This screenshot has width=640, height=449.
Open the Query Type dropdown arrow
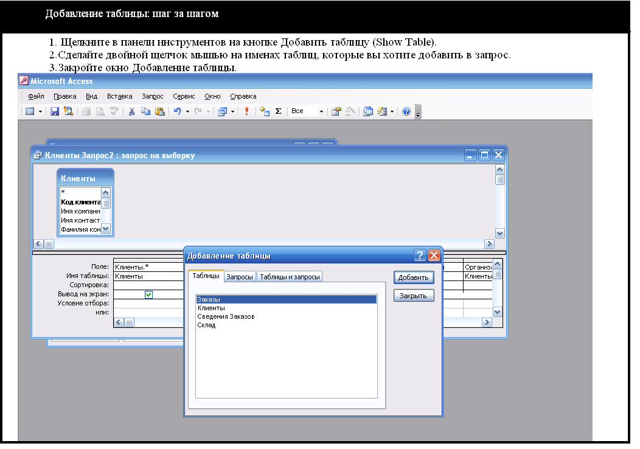(x=232, y=111)
